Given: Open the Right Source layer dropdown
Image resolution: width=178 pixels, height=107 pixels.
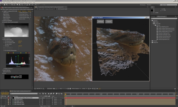Looking at the screenshot, I should pyautogui.click(x=25, y=14).
